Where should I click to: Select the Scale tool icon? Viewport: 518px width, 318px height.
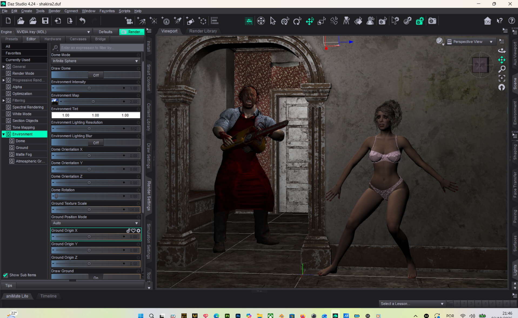(322, 21)
